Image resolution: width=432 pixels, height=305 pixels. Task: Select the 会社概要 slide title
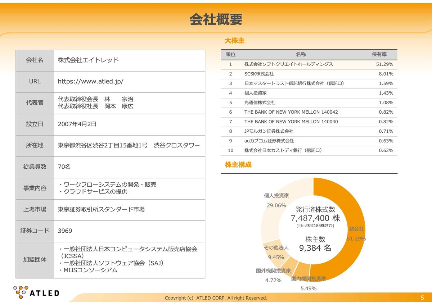click(216, 20)
